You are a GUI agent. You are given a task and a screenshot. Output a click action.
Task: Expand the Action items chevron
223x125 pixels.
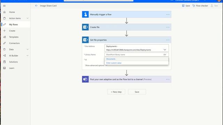(28, 18)
